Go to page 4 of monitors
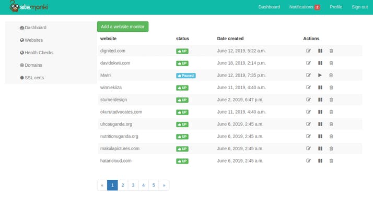This screenshot has width=373, height=198. pos(143,185)
